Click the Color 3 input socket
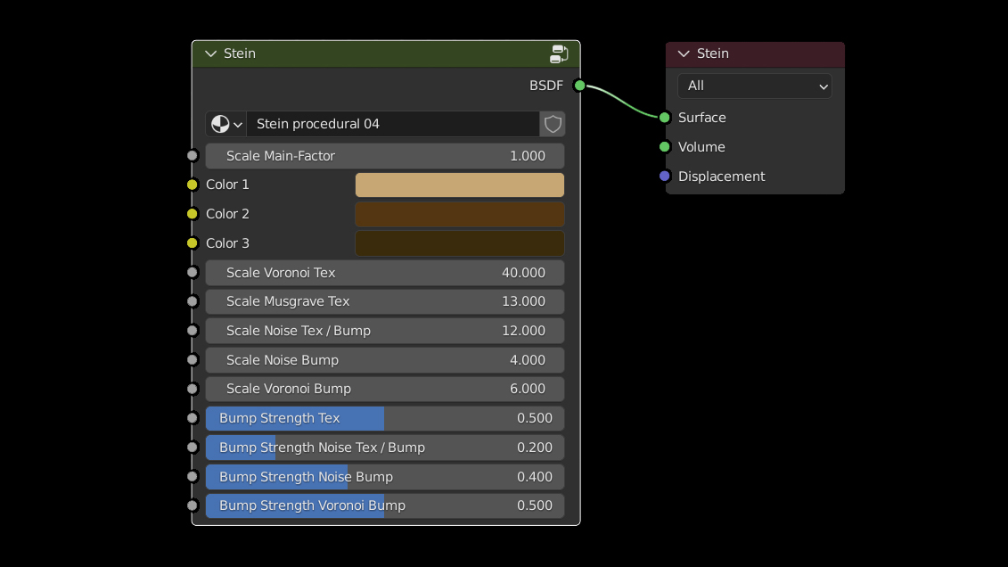The height and width of the screenshot is (567, 1008). pos(192,243)
